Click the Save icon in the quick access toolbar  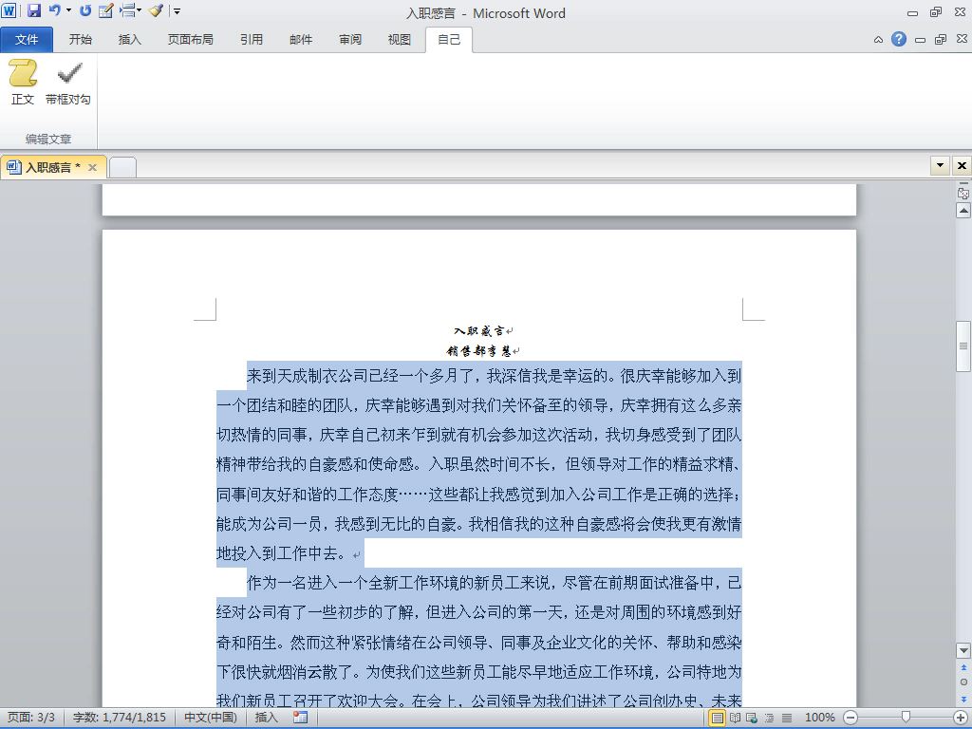[x=33, y=10]
